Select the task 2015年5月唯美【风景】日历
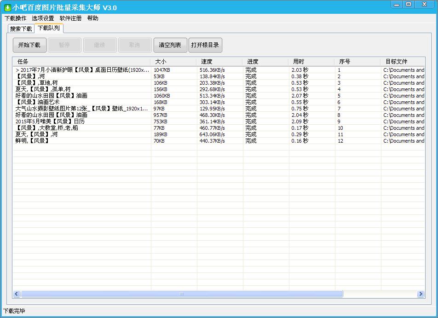The image size is (438, 318). click(219, 121)
